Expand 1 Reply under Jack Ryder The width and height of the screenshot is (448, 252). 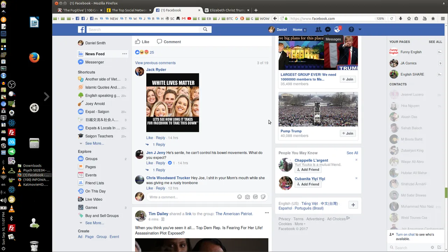coord(159,145)
